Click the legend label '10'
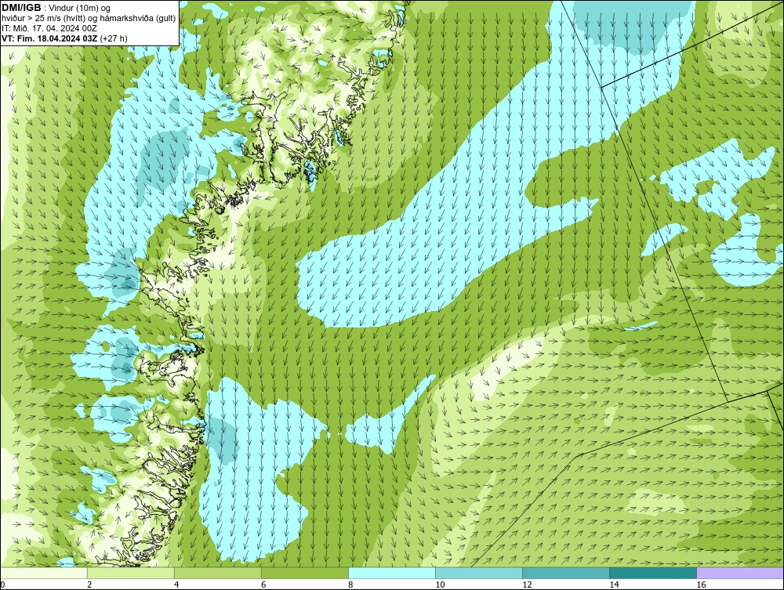The image size is (784, 590). (x=440, y=585)
